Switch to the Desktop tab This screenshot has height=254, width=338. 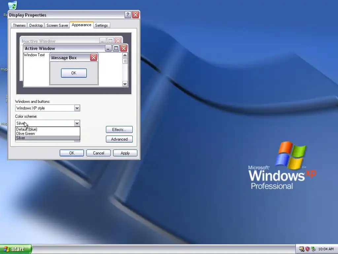(36, 25)
